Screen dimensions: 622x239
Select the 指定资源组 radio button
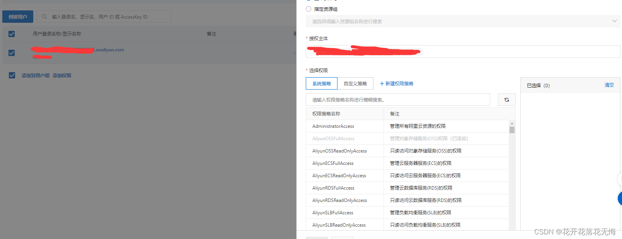(x=308, y=9)
